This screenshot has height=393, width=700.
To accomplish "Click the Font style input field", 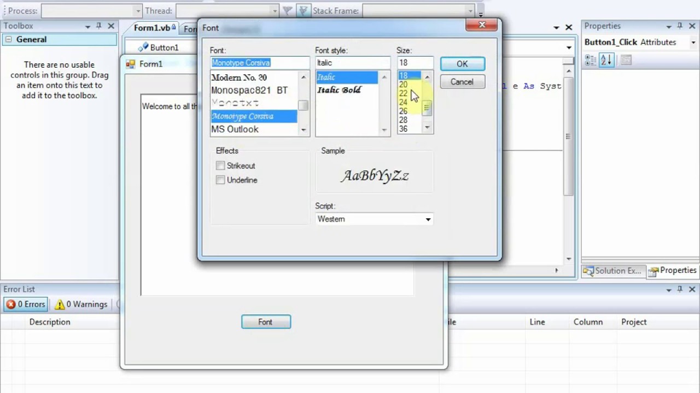I will 353,63.
